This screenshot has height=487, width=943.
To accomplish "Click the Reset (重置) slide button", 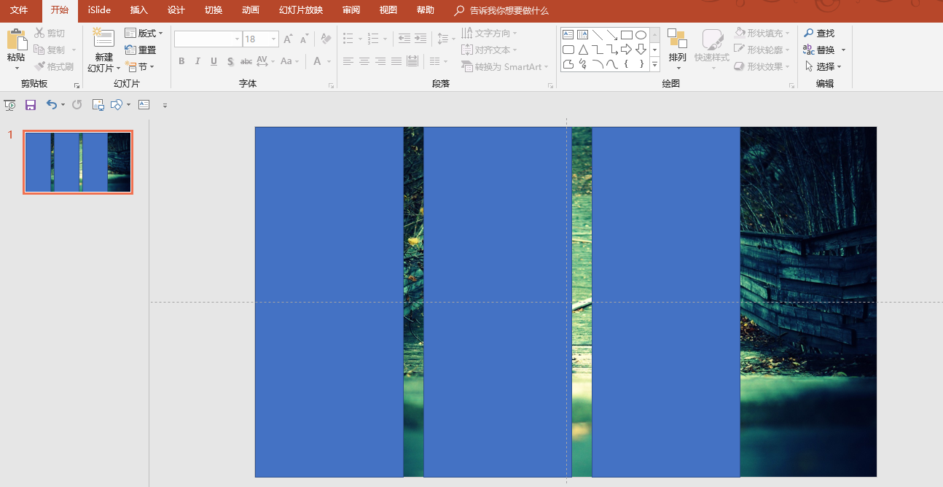I will coord(141,50).
